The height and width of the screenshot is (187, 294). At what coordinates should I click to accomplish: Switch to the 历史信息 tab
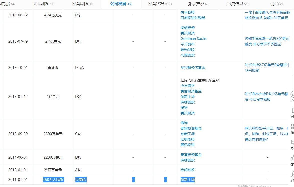(x=238, y=4)
